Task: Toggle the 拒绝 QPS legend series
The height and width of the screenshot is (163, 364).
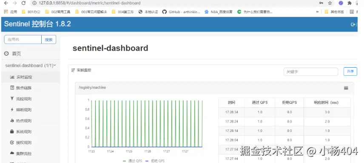Action: point(155,161)
